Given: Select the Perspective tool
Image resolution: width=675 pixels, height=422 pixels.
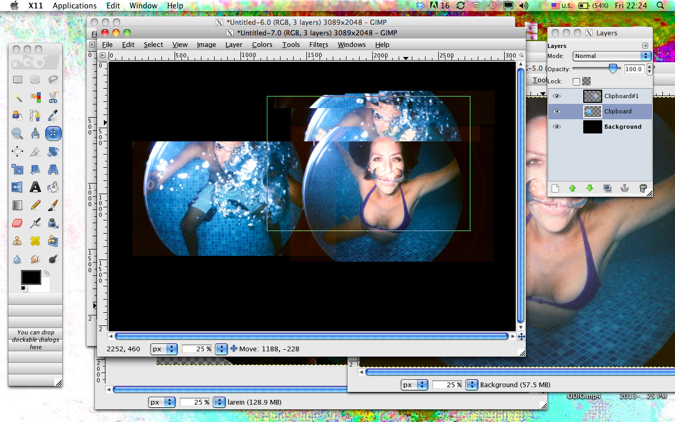Looking at the screenshot, I should tap(53, 170).
